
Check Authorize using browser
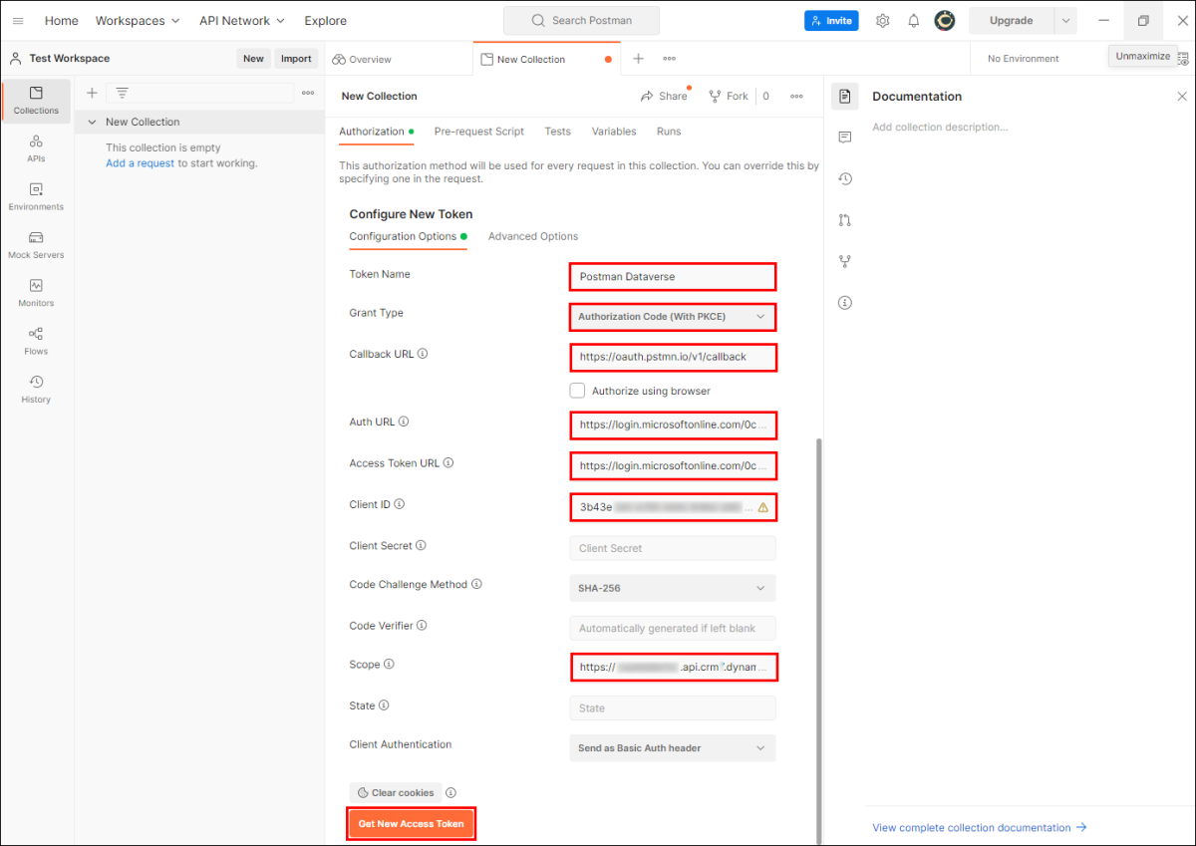click(577, 391)
